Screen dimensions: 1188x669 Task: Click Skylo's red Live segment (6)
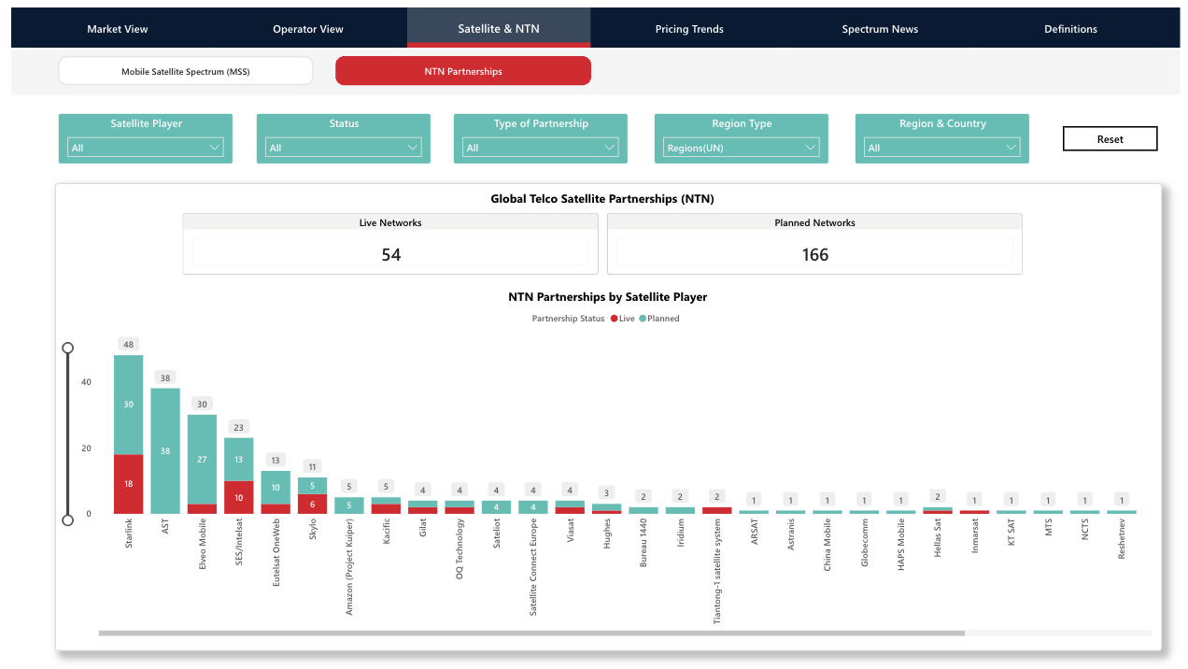tap(313, 504)
